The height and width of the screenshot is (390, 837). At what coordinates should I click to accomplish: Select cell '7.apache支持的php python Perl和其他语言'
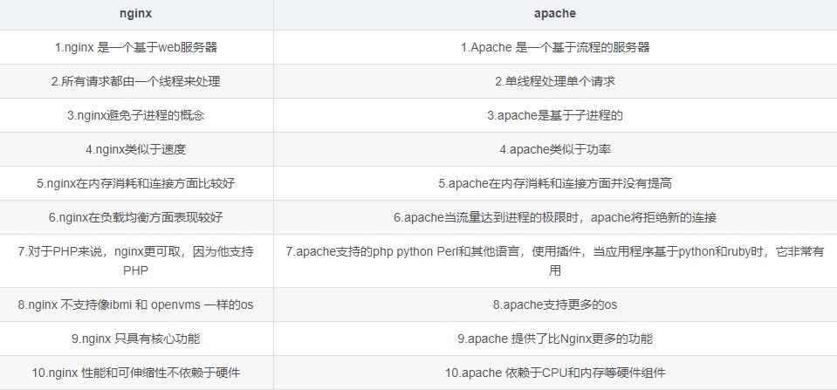pyautogui.click(x=555, y=261)
